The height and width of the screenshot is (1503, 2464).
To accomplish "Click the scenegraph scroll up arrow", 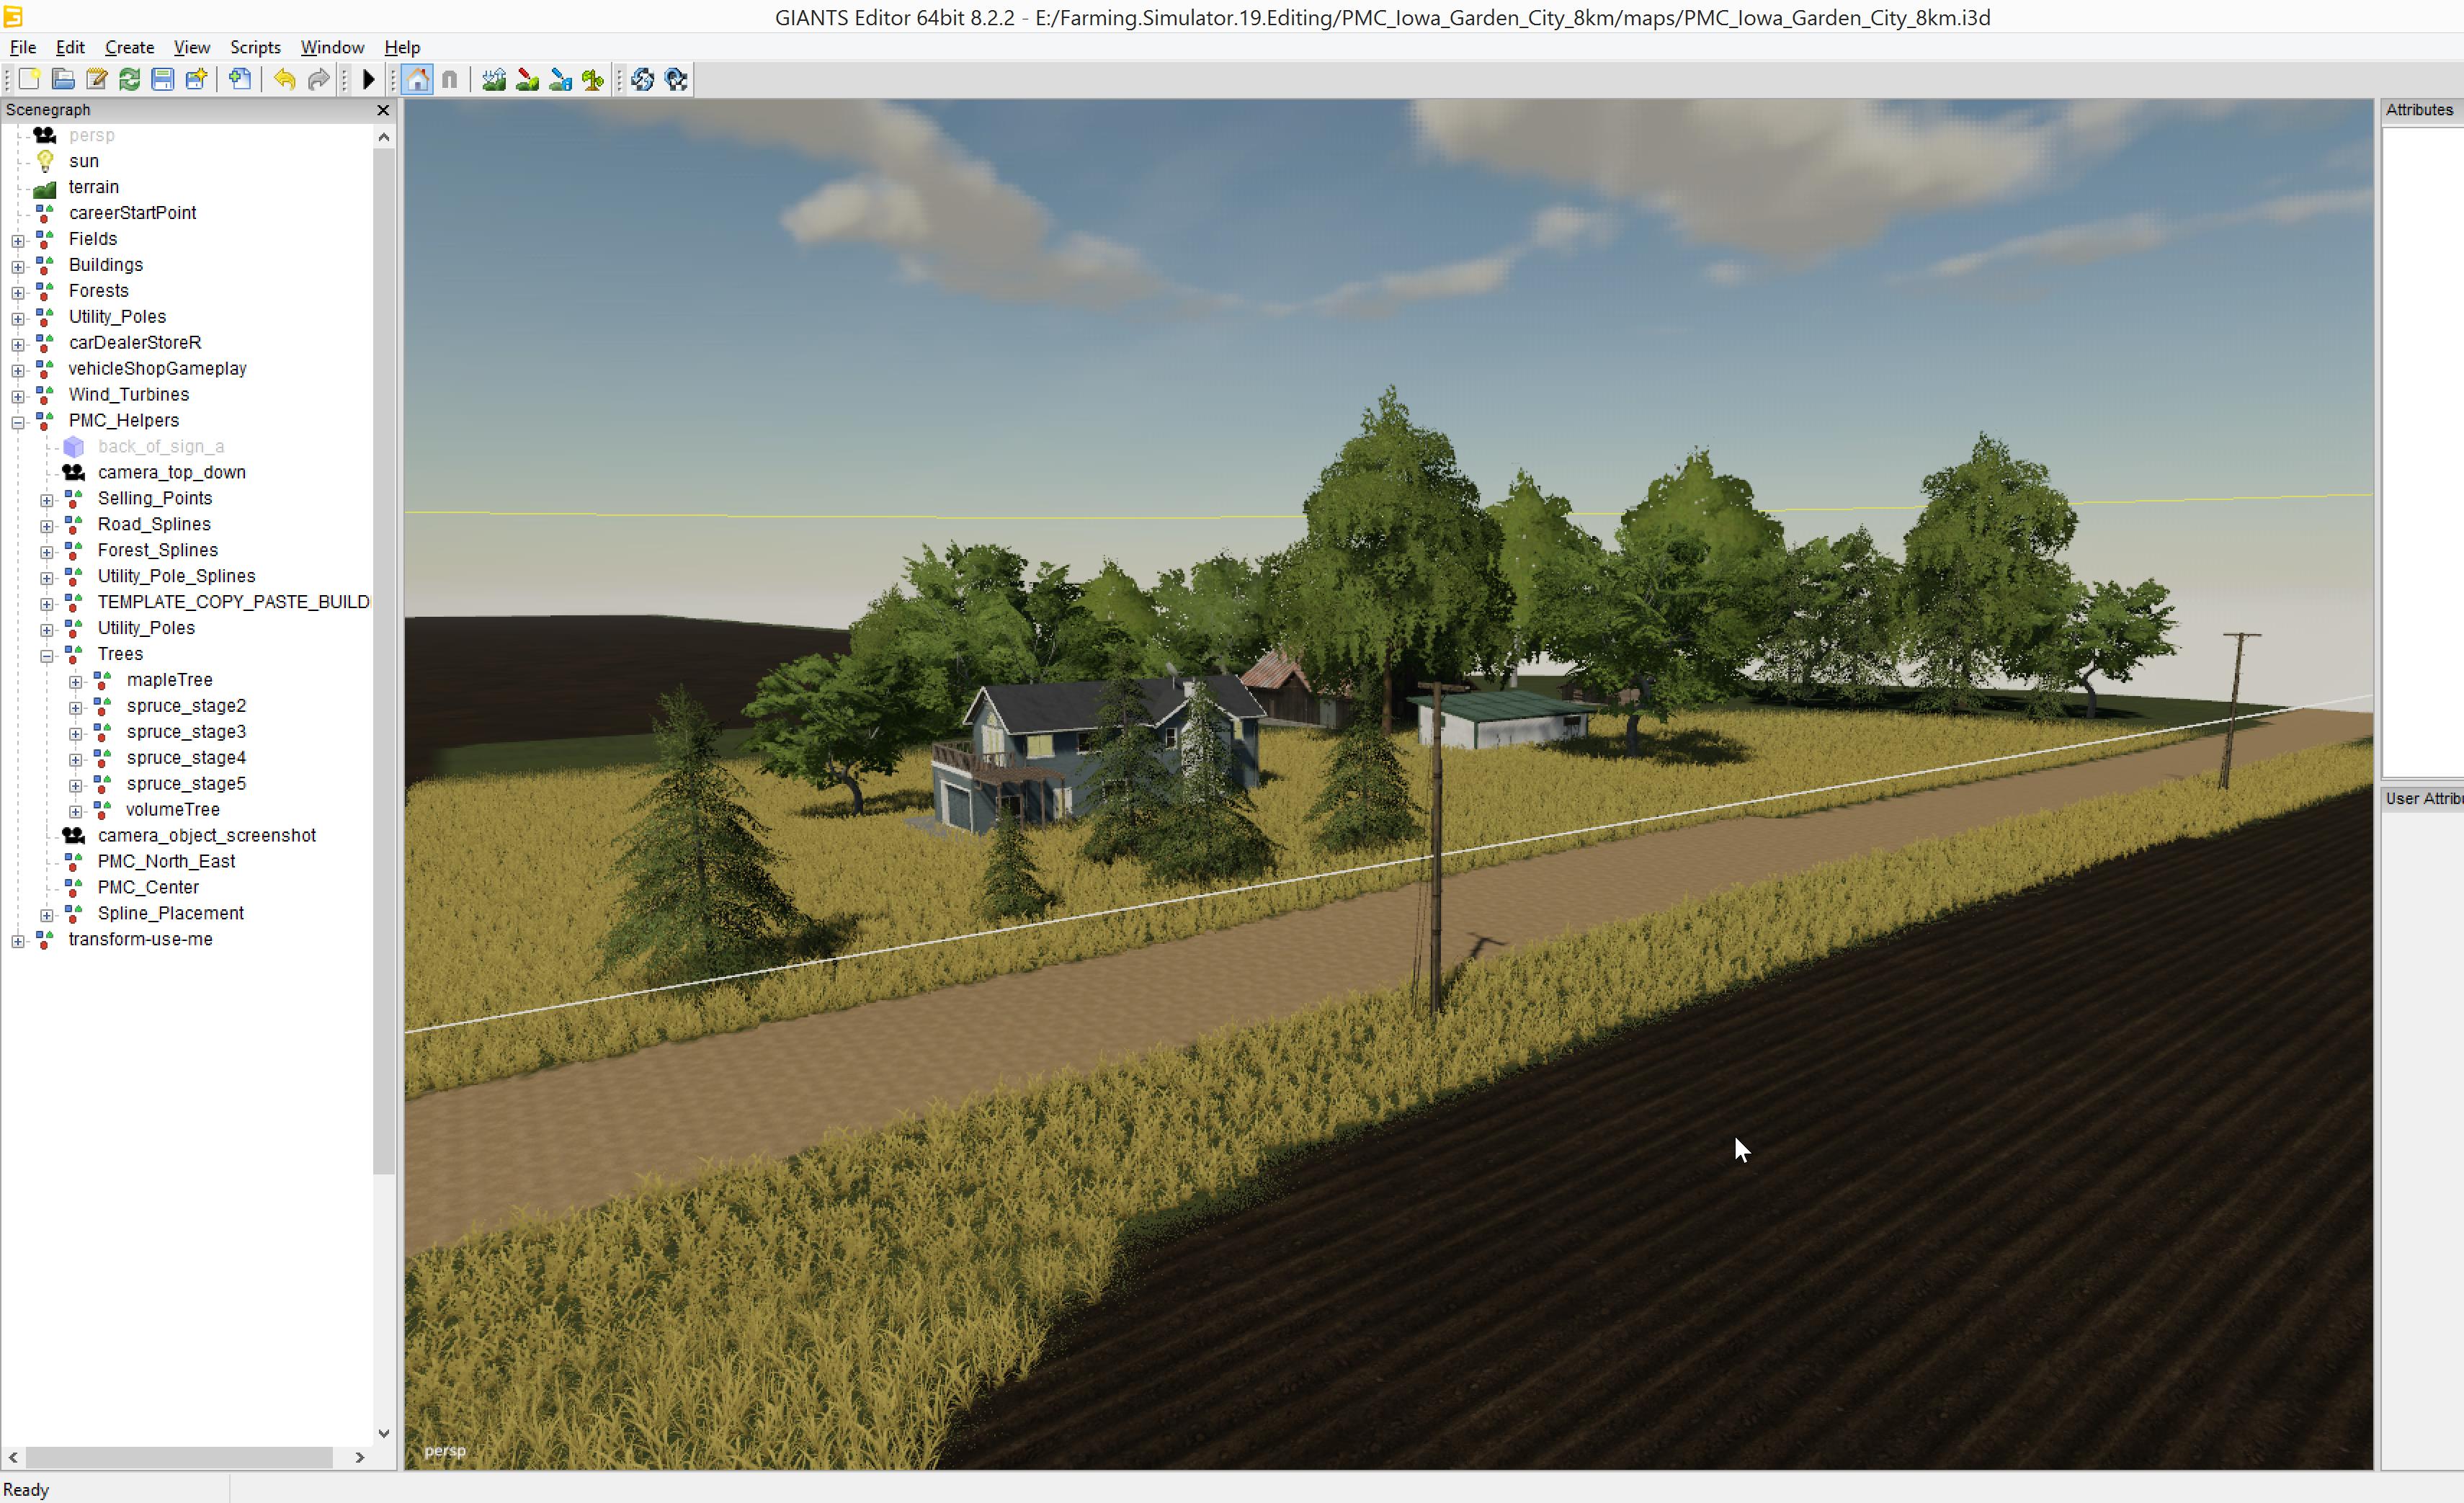I will click(x=384, y=137).
